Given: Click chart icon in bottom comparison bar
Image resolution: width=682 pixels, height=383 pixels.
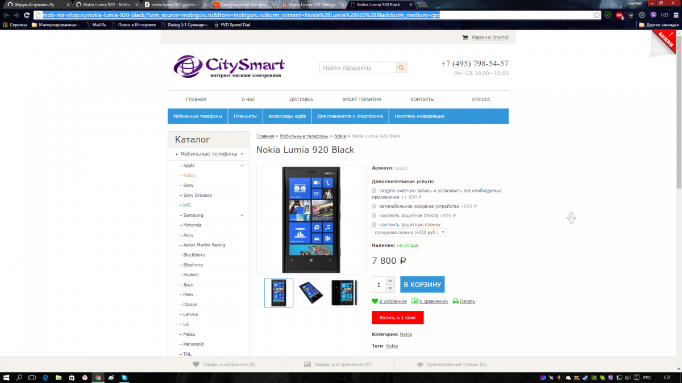Looking at the screenshot, I should coord(307,364).
